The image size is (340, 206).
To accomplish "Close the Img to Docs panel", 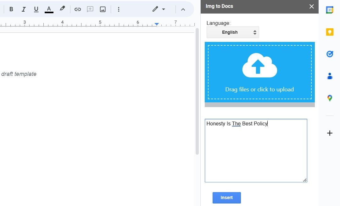I will coord(312,6).
